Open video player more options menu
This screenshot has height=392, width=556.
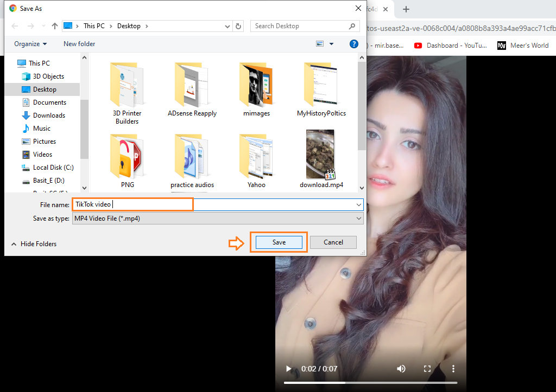[453, 369]
